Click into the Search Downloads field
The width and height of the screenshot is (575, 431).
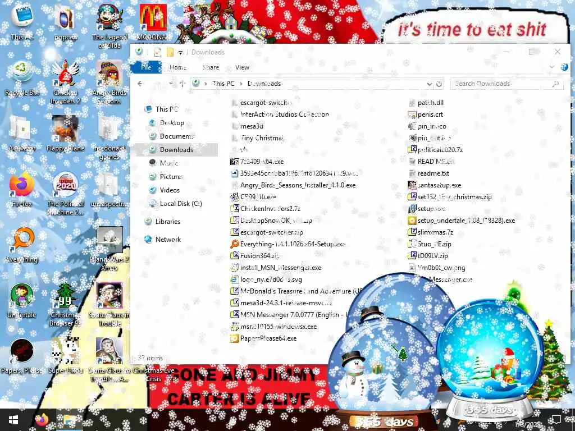(506, 84)
